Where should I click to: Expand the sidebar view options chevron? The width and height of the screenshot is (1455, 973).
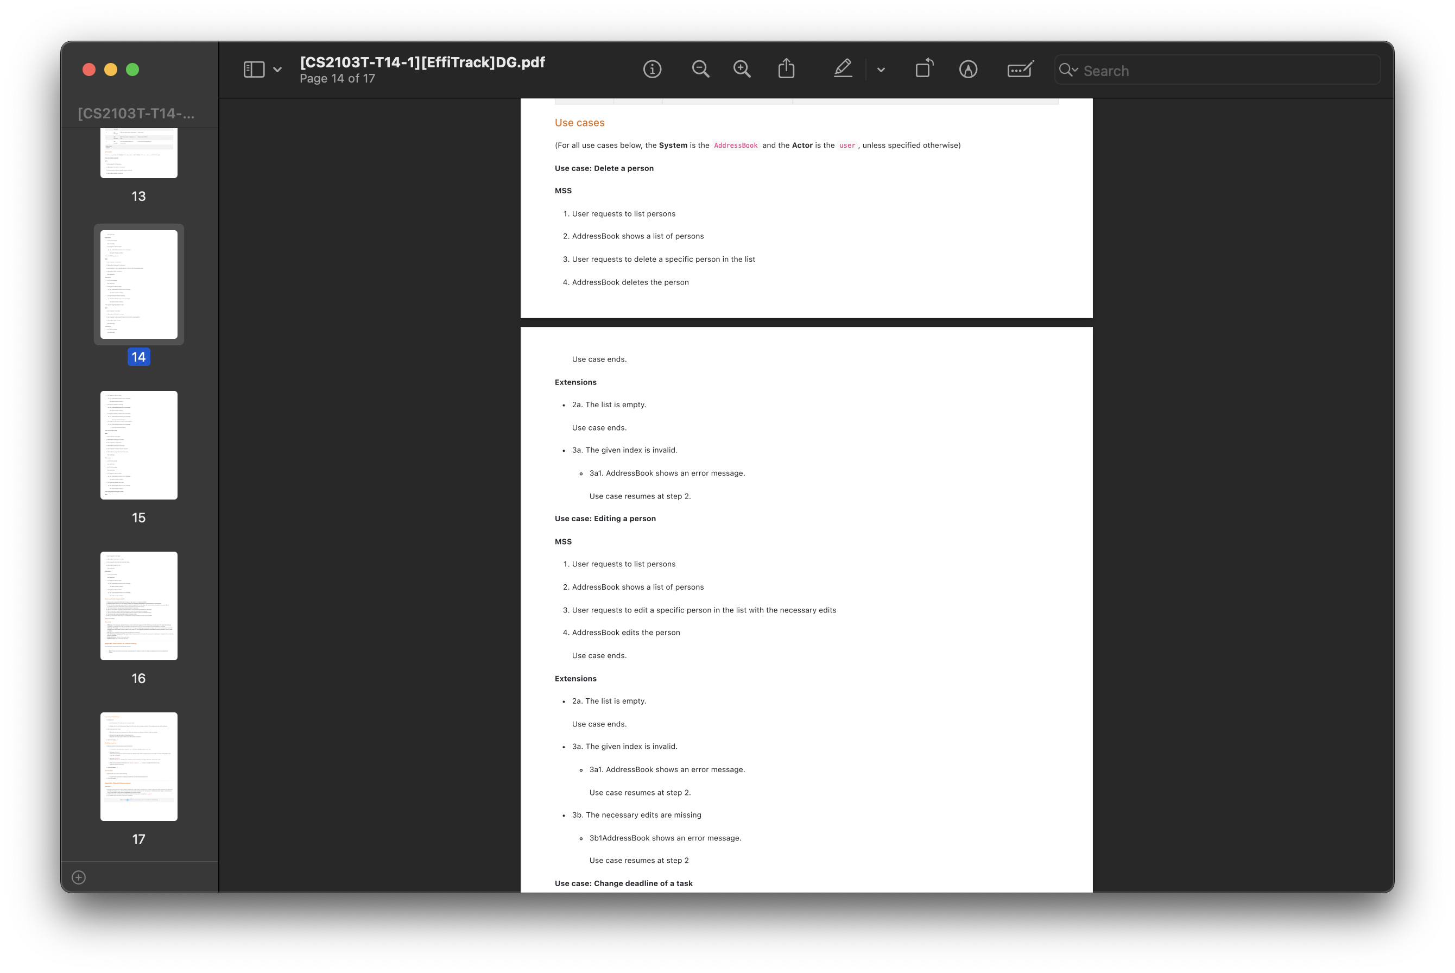tap(277, 70)
